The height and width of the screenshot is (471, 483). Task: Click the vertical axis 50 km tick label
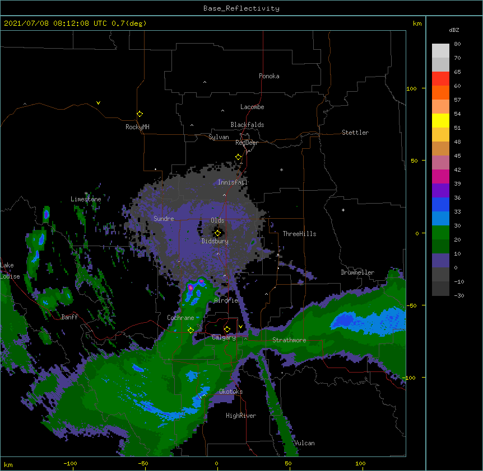[414, 161]
